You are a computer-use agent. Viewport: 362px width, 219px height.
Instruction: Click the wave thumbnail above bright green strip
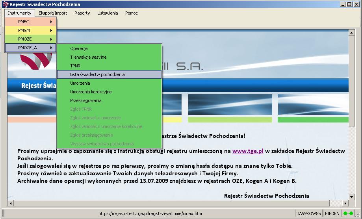pos(313,104)
